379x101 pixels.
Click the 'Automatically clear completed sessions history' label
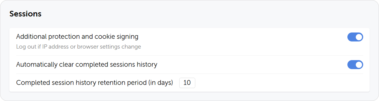(x=87, y=65)
